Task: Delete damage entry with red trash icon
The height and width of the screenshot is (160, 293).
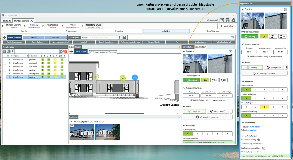Action: click(65, 51)
